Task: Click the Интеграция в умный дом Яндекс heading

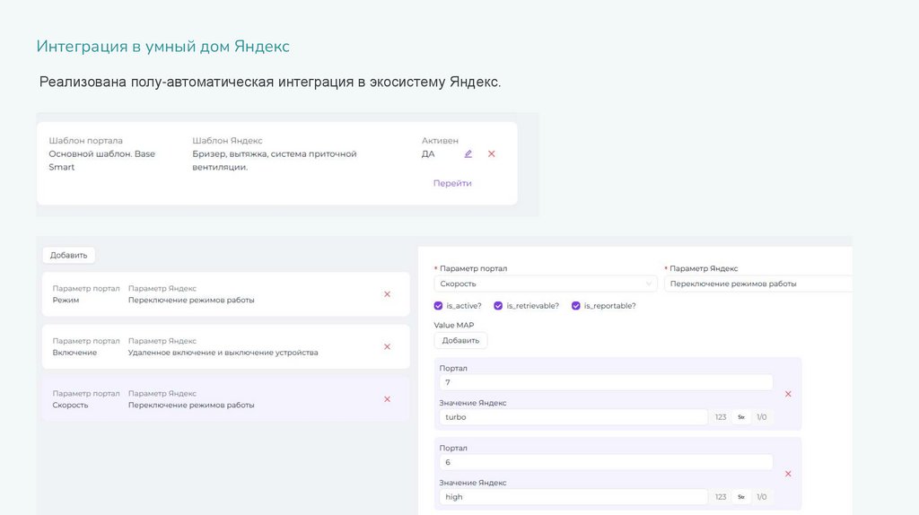Action: 163,47
